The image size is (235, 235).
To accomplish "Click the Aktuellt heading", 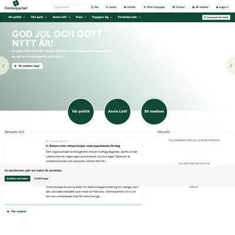I will (163, 132).
